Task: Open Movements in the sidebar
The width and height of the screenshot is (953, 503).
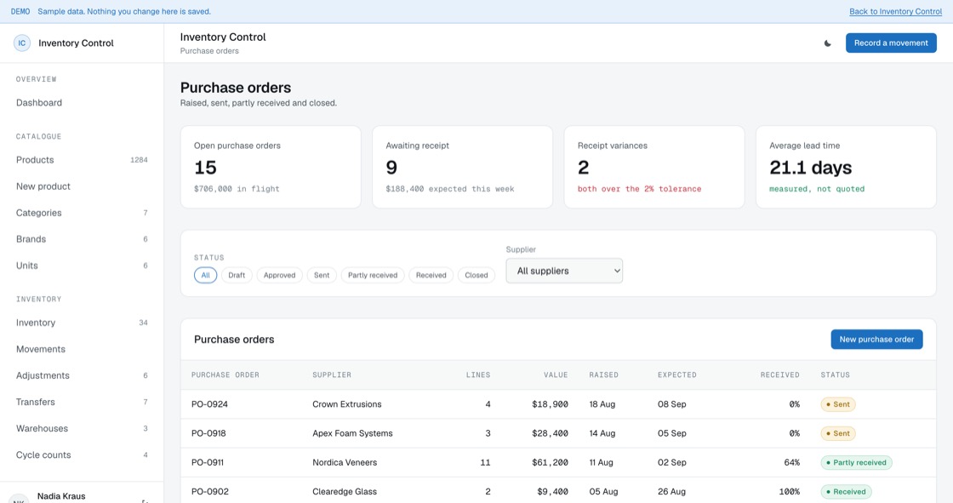Action: [82, 349]
